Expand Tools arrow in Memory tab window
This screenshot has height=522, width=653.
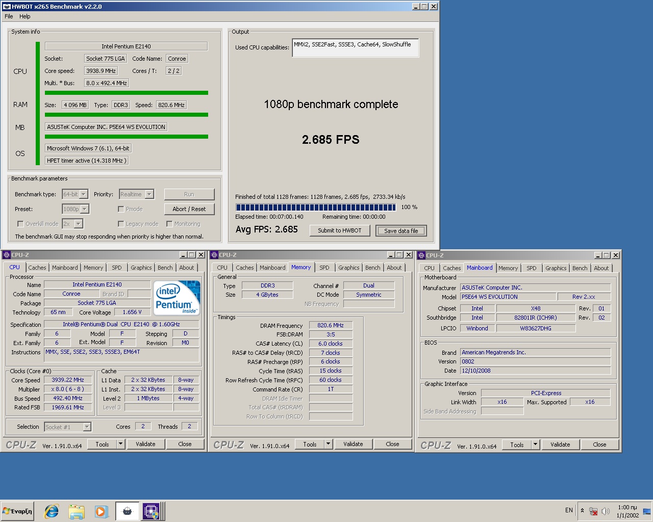click(329, 444)
